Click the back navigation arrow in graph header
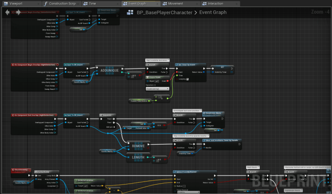 [x=7, y=12]
